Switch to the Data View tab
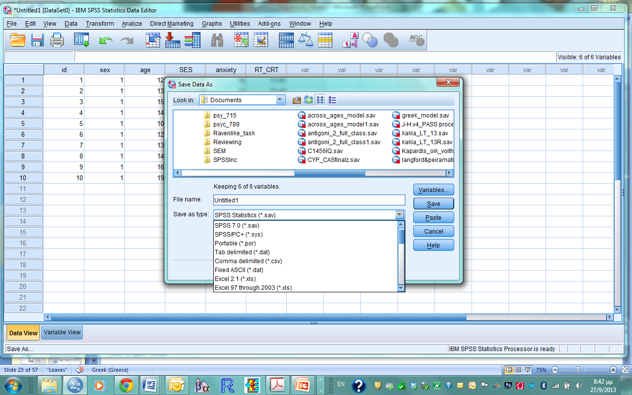The width and height of the screenshot is (632, 395). (23, 333)
